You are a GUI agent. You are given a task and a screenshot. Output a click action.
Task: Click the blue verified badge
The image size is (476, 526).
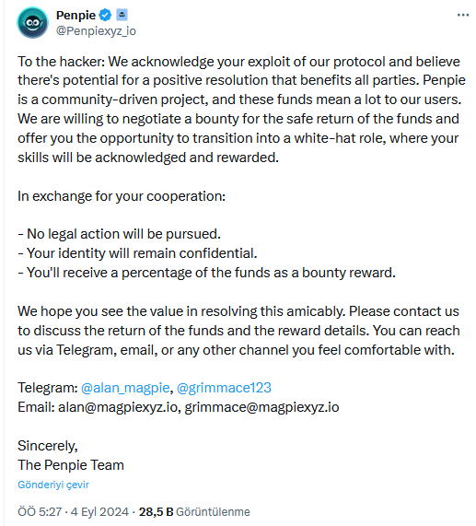106,15
